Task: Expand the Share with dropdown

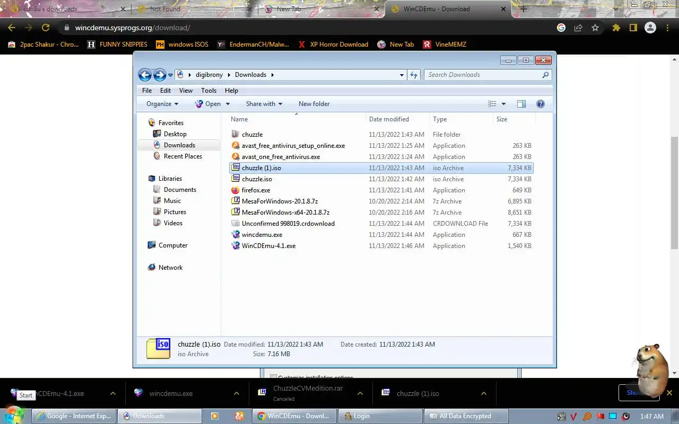Action: 264,104
